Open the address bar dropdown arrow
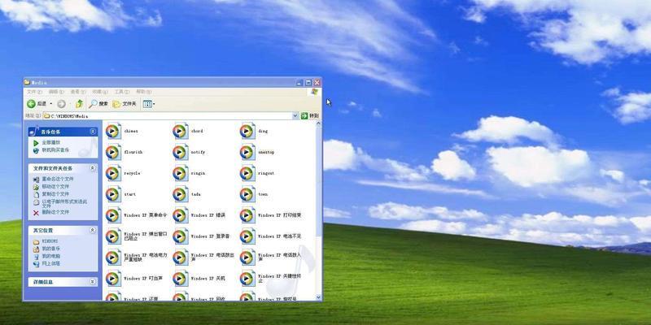Image resolution: width=651 pixels, height=325 pixels. point(295,115)
